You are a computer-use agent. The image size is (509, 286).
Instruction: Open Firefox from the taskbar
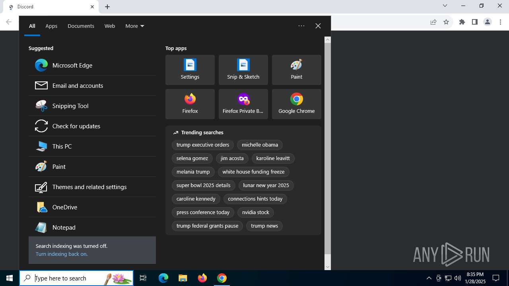(x=202, y=278)
